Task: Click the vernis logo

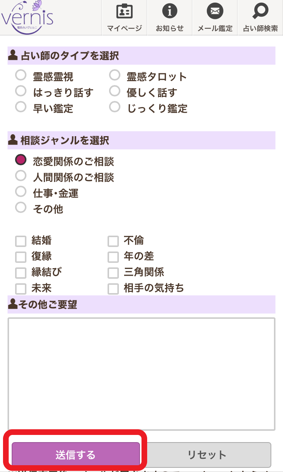Action: [27, 16]
